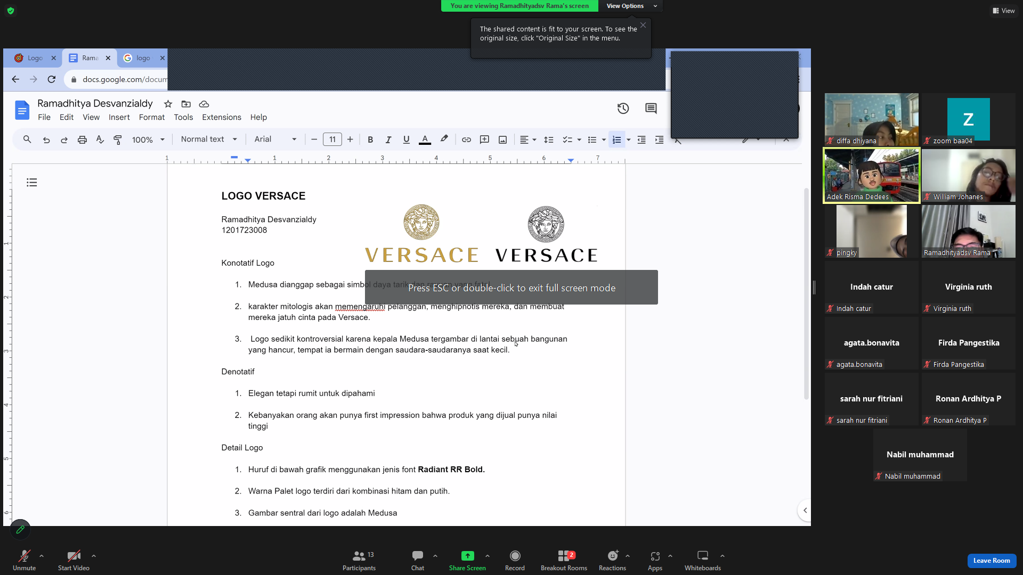The width and height of the screenshot is (1023, 575).
Task: Expand the audio options arrow beside Unmute
Action: click(x=42, y=556)
